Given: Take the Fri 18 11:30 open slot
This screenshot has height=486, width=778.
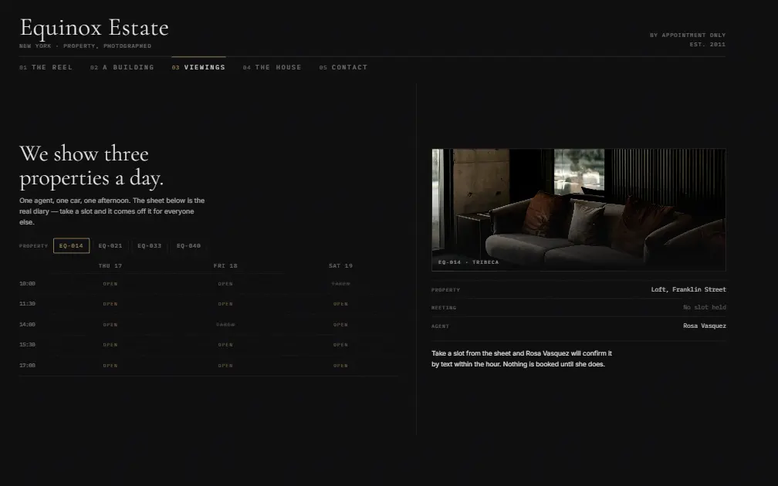Looking at the screenshot, I should (x=225, y=304).
